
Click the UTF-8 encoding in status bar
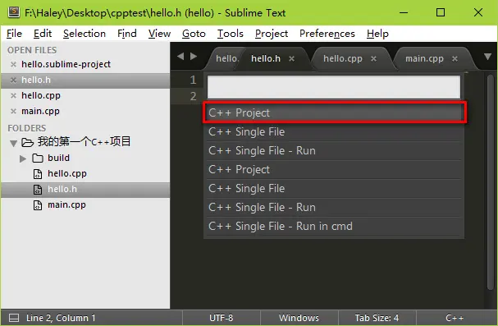click(222, 318)
